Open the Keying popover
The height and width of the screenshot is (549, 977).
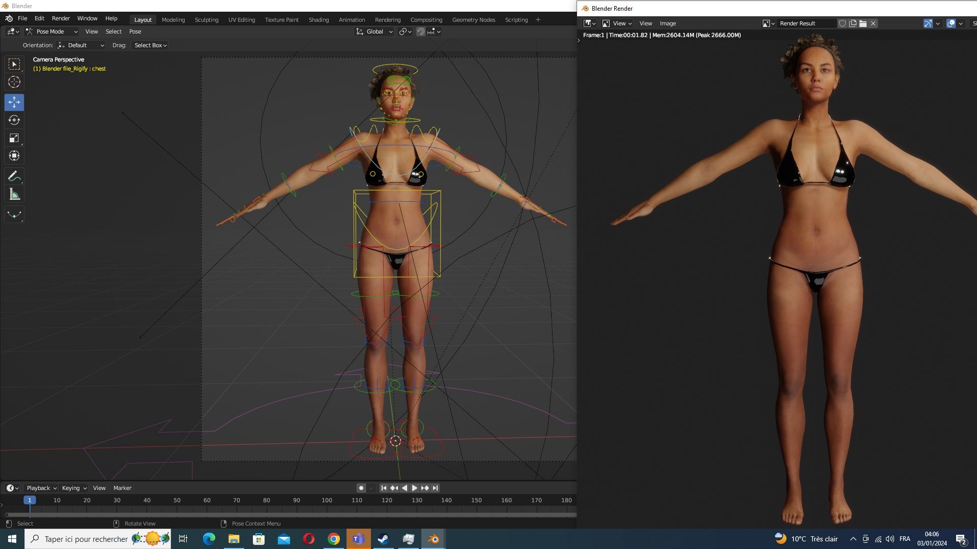pos(74,488)
